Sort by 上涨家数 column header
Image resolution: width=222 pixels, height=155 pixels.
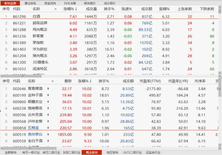coord(184,9)
